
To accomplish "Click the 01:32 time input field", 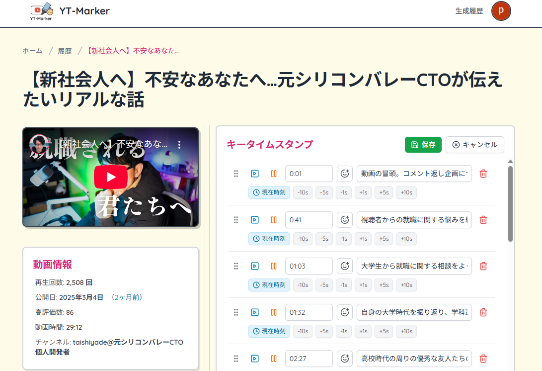I will tap(309, 312).
